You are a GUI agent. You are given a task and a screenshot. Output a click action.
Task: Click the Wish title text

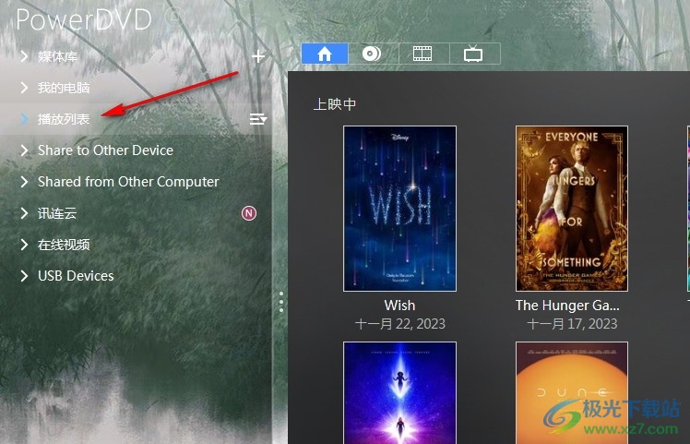(399, 306)
